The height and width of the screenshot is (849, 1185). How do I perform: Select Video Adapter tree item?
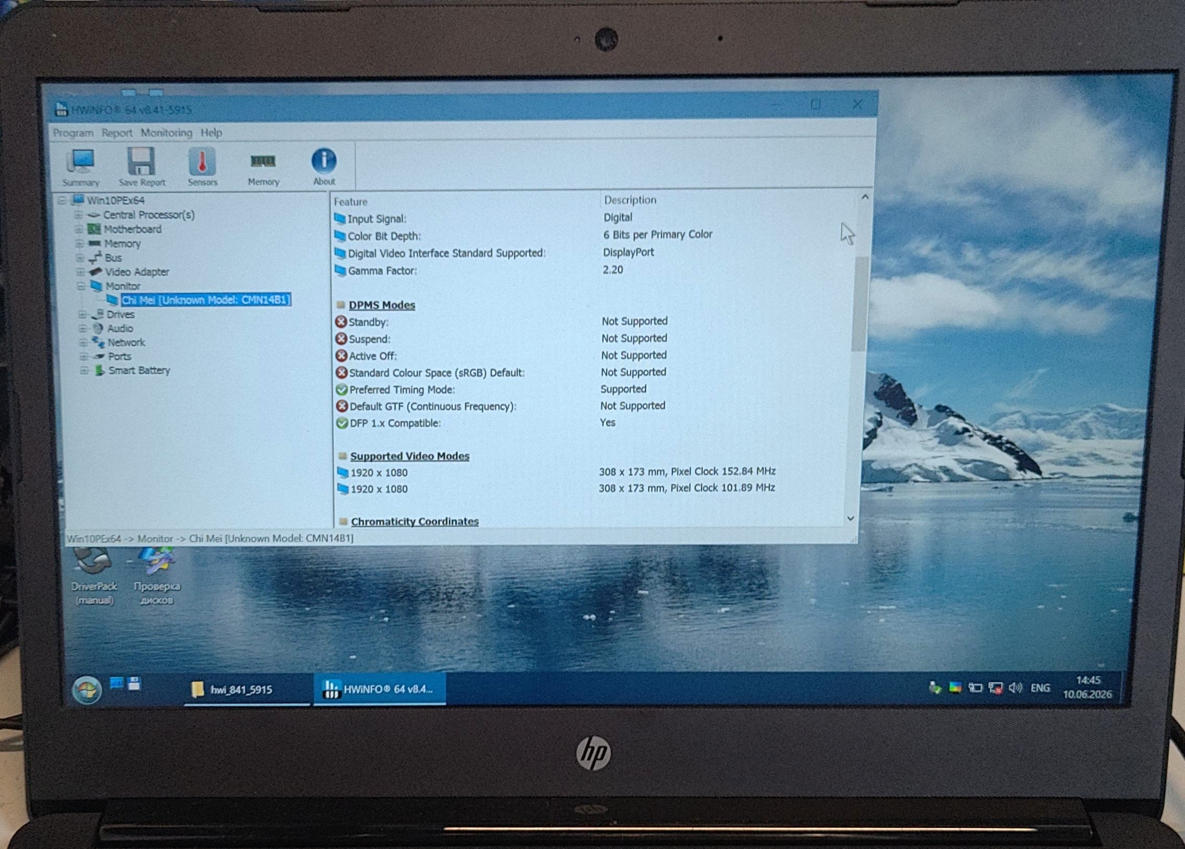coord(137,272)
